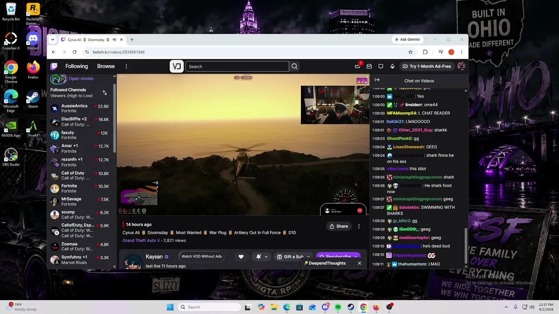This screenshot has width=559, height=314.
Task: Expand the Gift a Sub dropdown arrow
Action: 308,257
